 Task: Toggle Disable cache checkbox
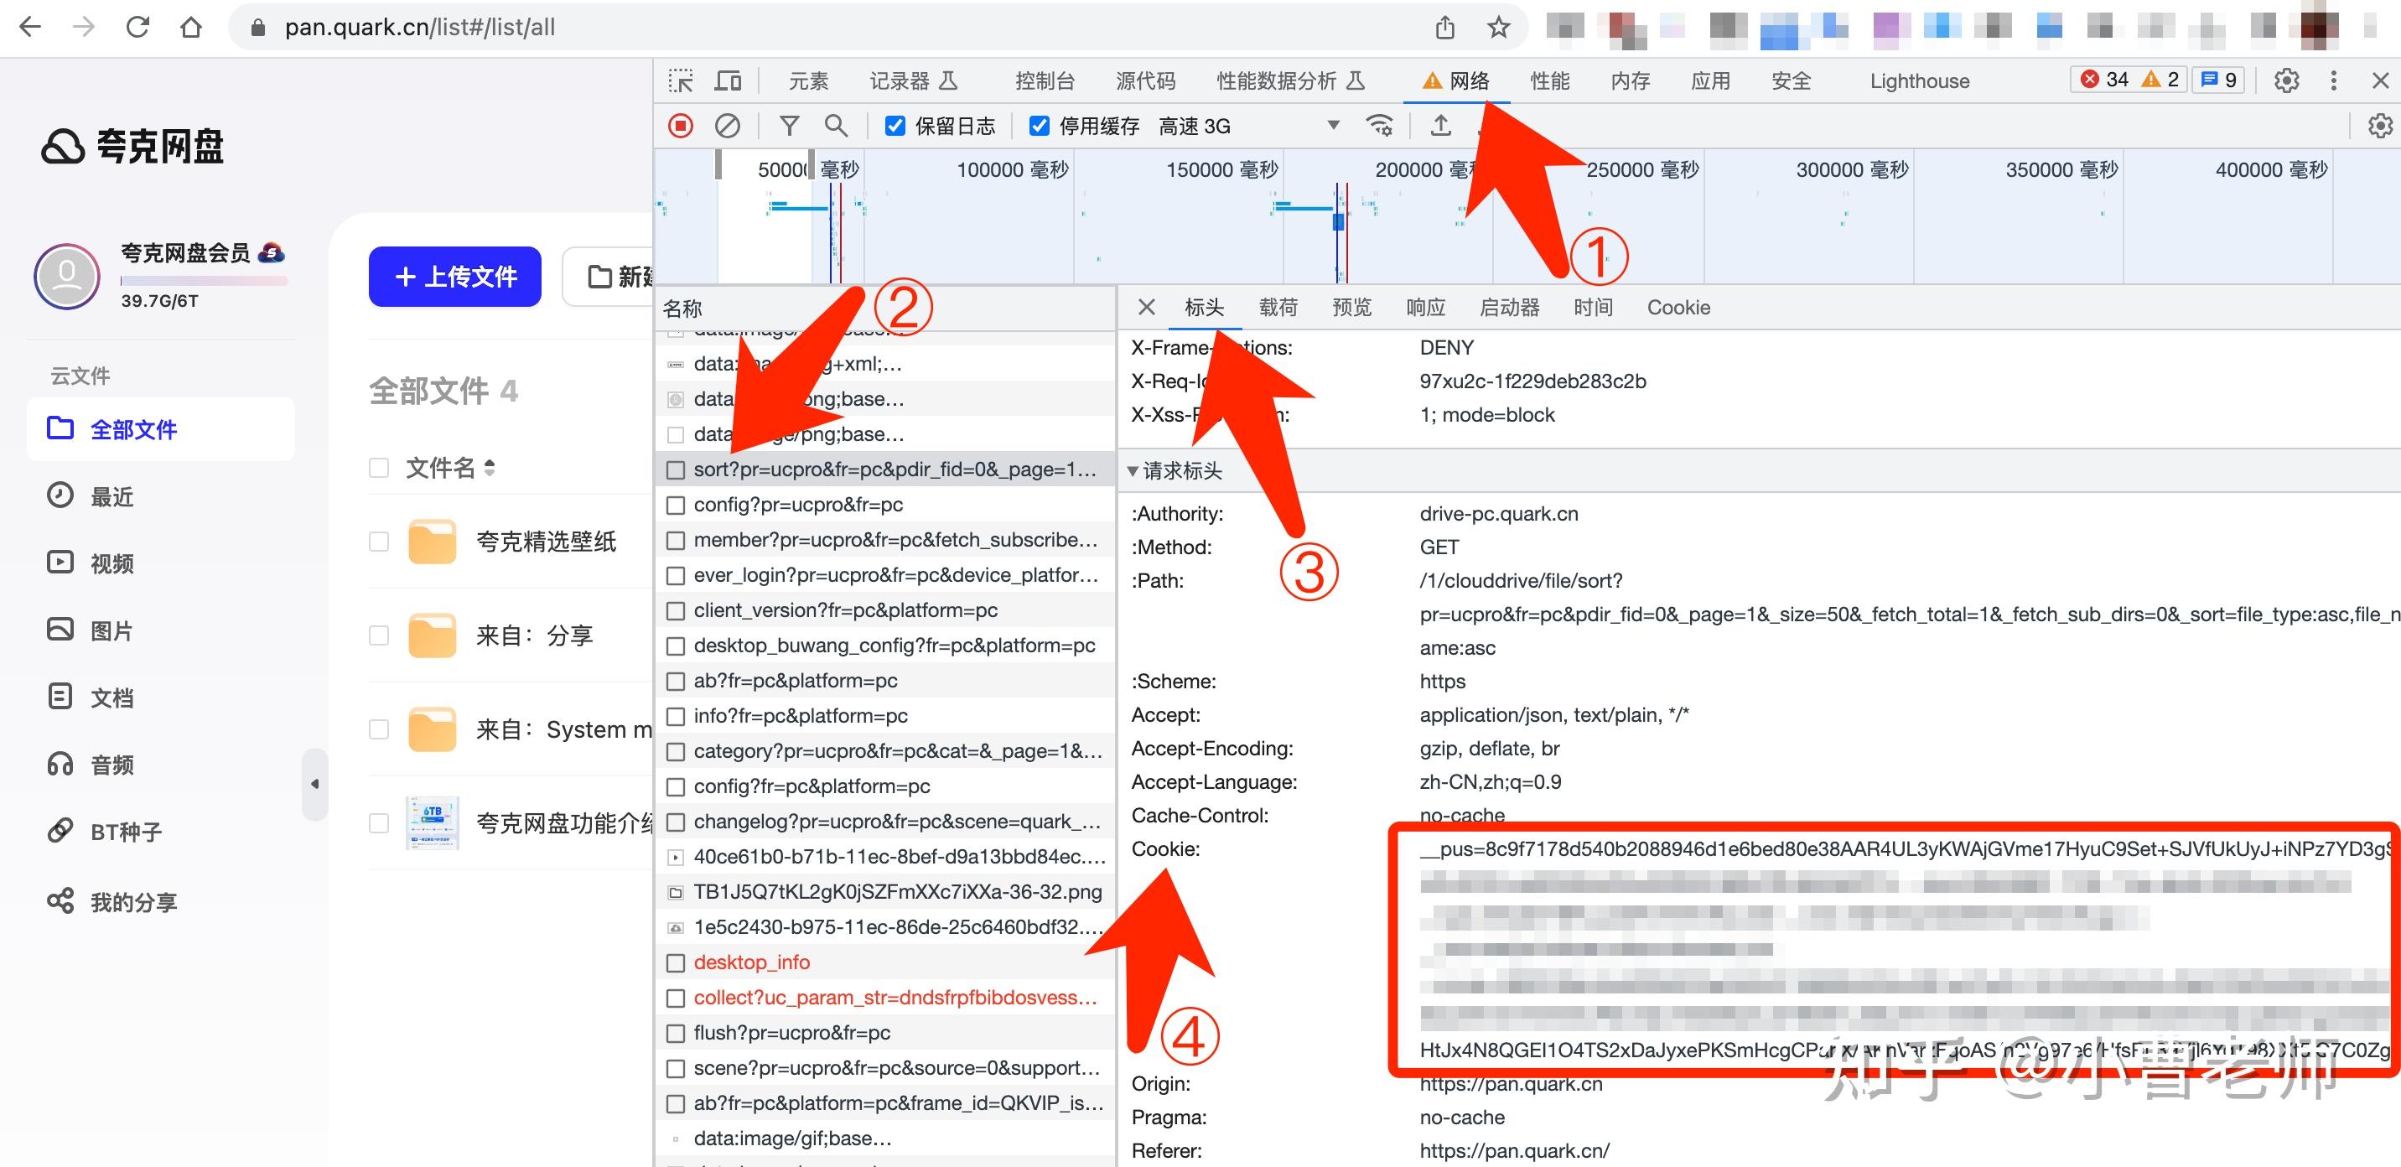pyautogui.click(x=1040, y=125)
